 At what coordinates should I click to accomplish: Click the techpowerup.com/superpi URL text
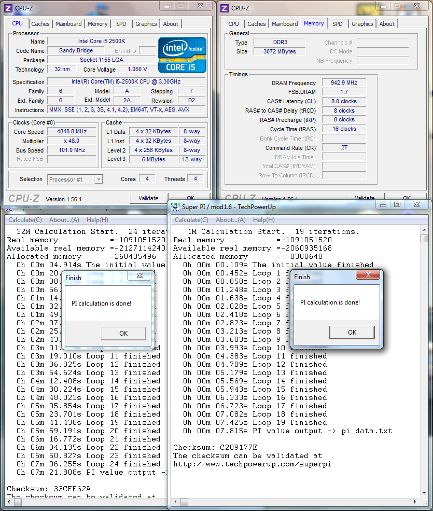pos(252,464)
